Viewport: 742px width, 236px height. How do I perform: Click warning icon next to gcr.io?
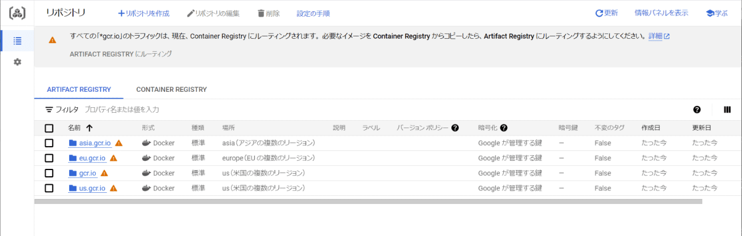point(104,173)
